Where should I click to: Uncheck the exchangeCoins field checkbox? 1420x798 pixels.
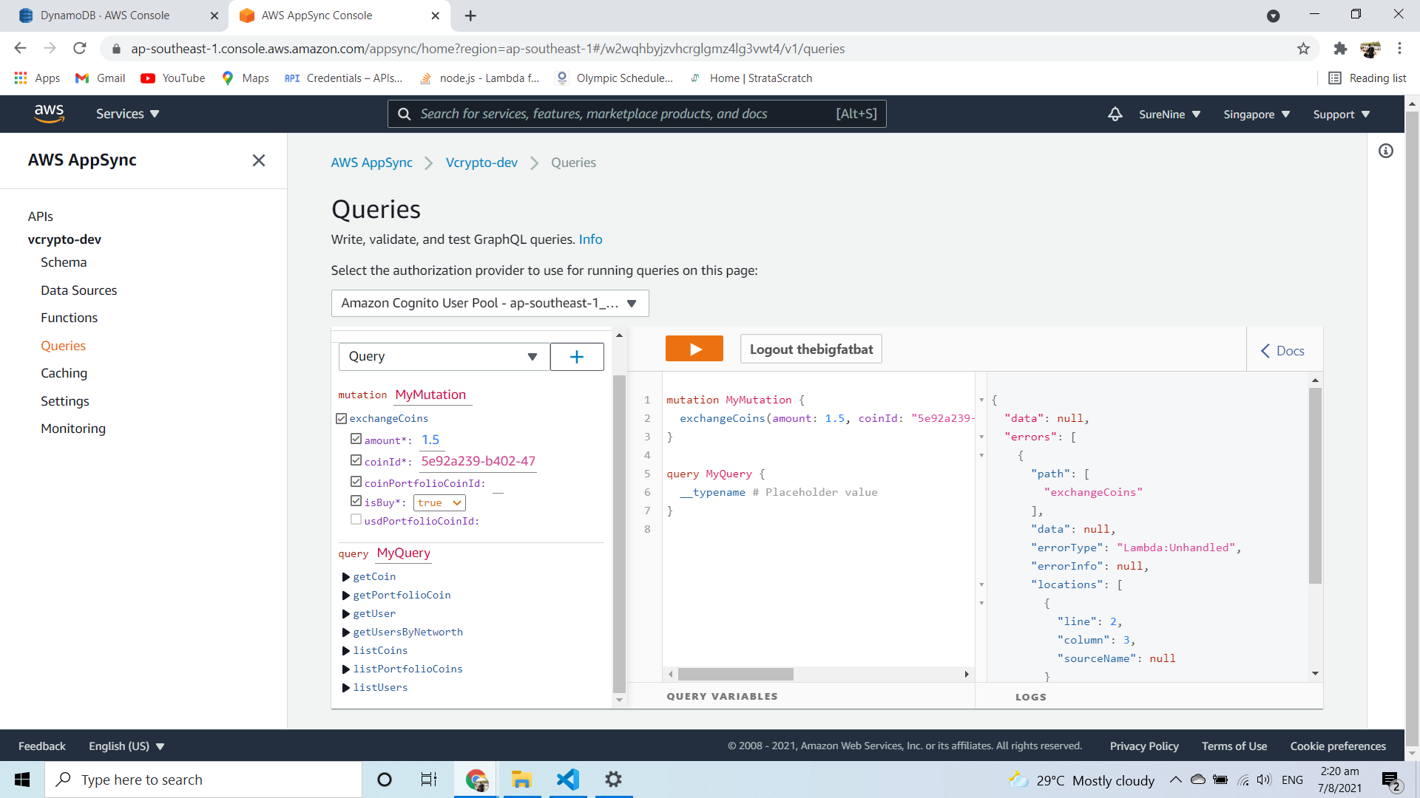pos(342,419)
